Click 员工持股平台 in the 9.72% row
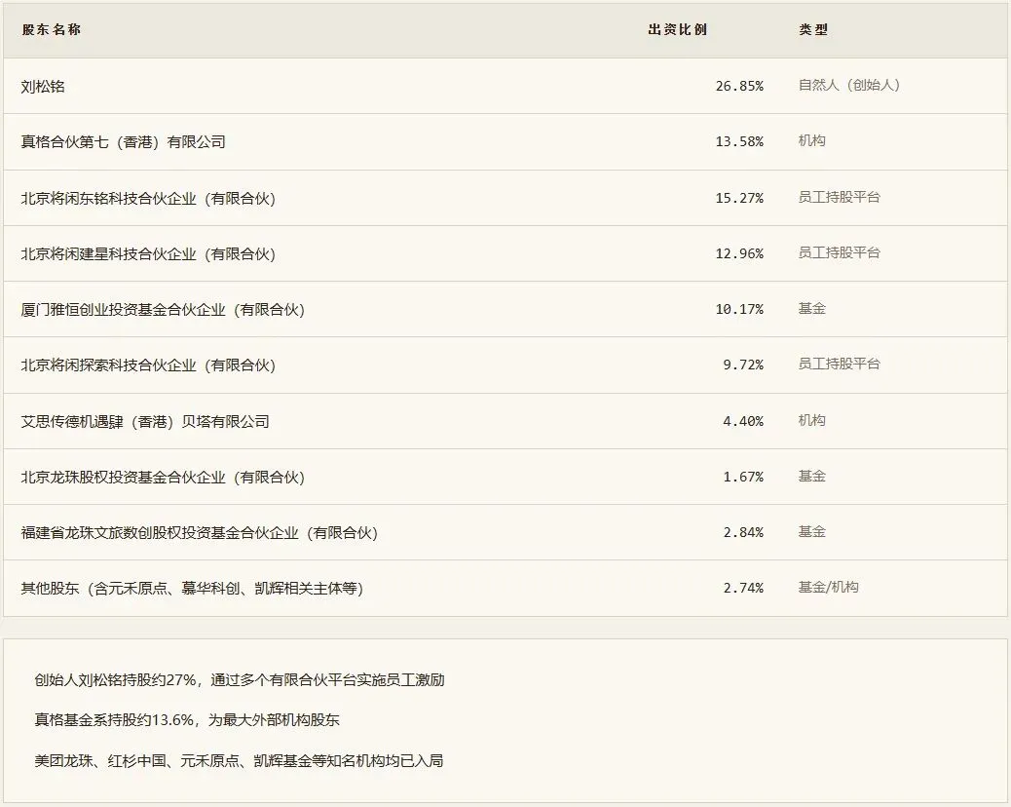Viewport: 1011px width, 807px height. pos(839,364)
